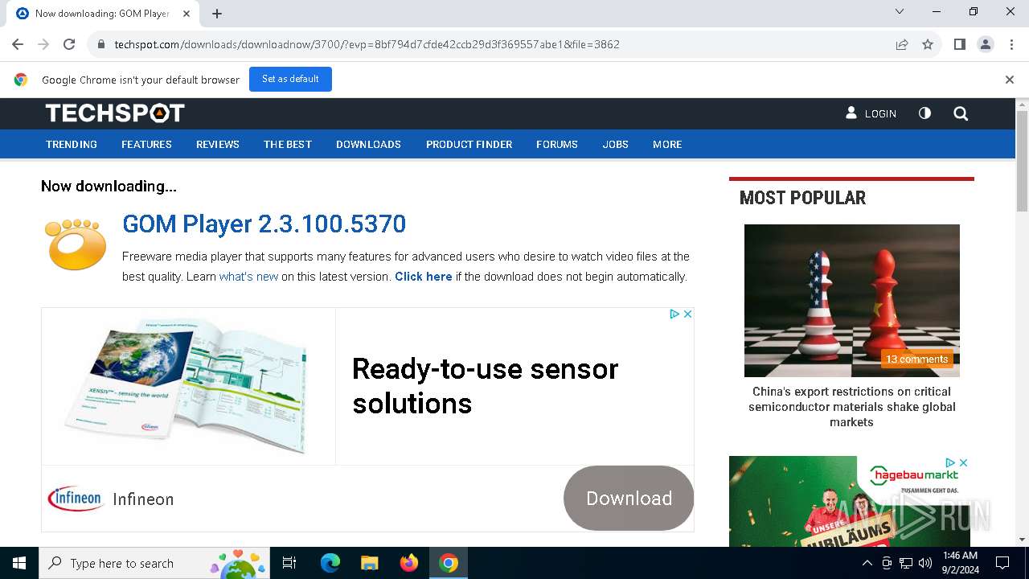
Task: Open the network tray icon
Action: coord(906,563)
